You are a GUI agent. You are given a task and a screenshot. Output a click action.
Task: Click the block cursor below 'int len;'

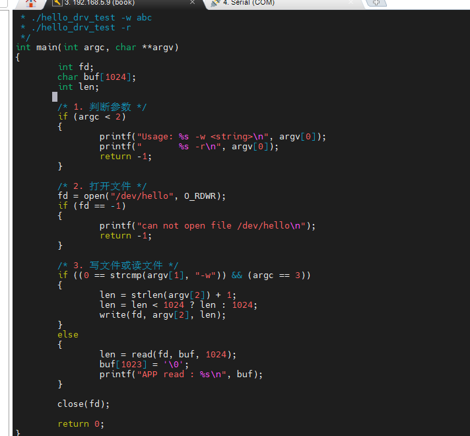click(55, 97)
